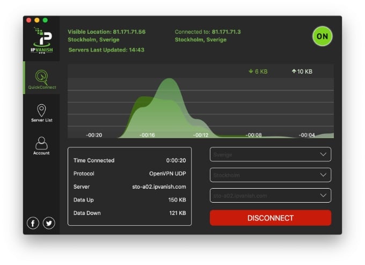Click the macOS red close window button
This screenshot has height=265, width=365.
29,20
